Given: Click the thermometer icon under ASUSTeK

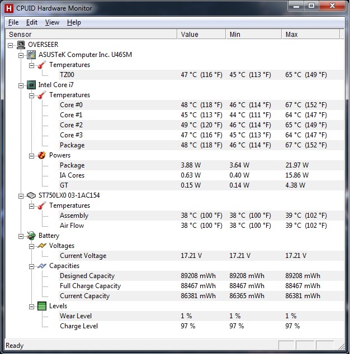Looking at the screenshot, I should (42, 65).
